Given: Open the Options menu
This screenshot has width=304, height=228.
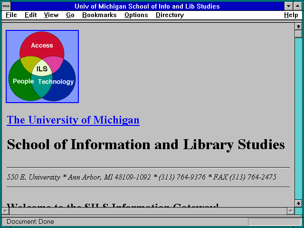Looking at the screenshot, I should point(136,15).
